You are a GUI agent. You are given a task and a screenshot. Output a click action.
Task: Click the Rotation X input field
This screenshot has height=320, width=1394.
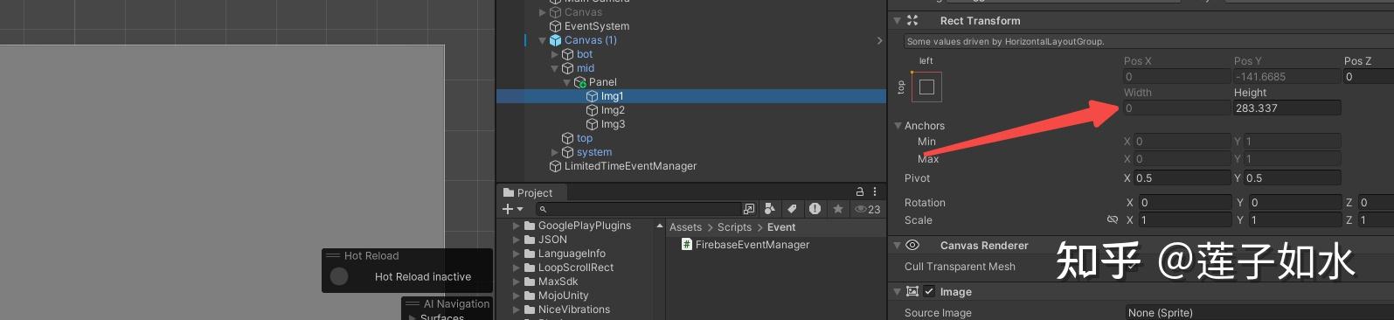coord(1184,203)
